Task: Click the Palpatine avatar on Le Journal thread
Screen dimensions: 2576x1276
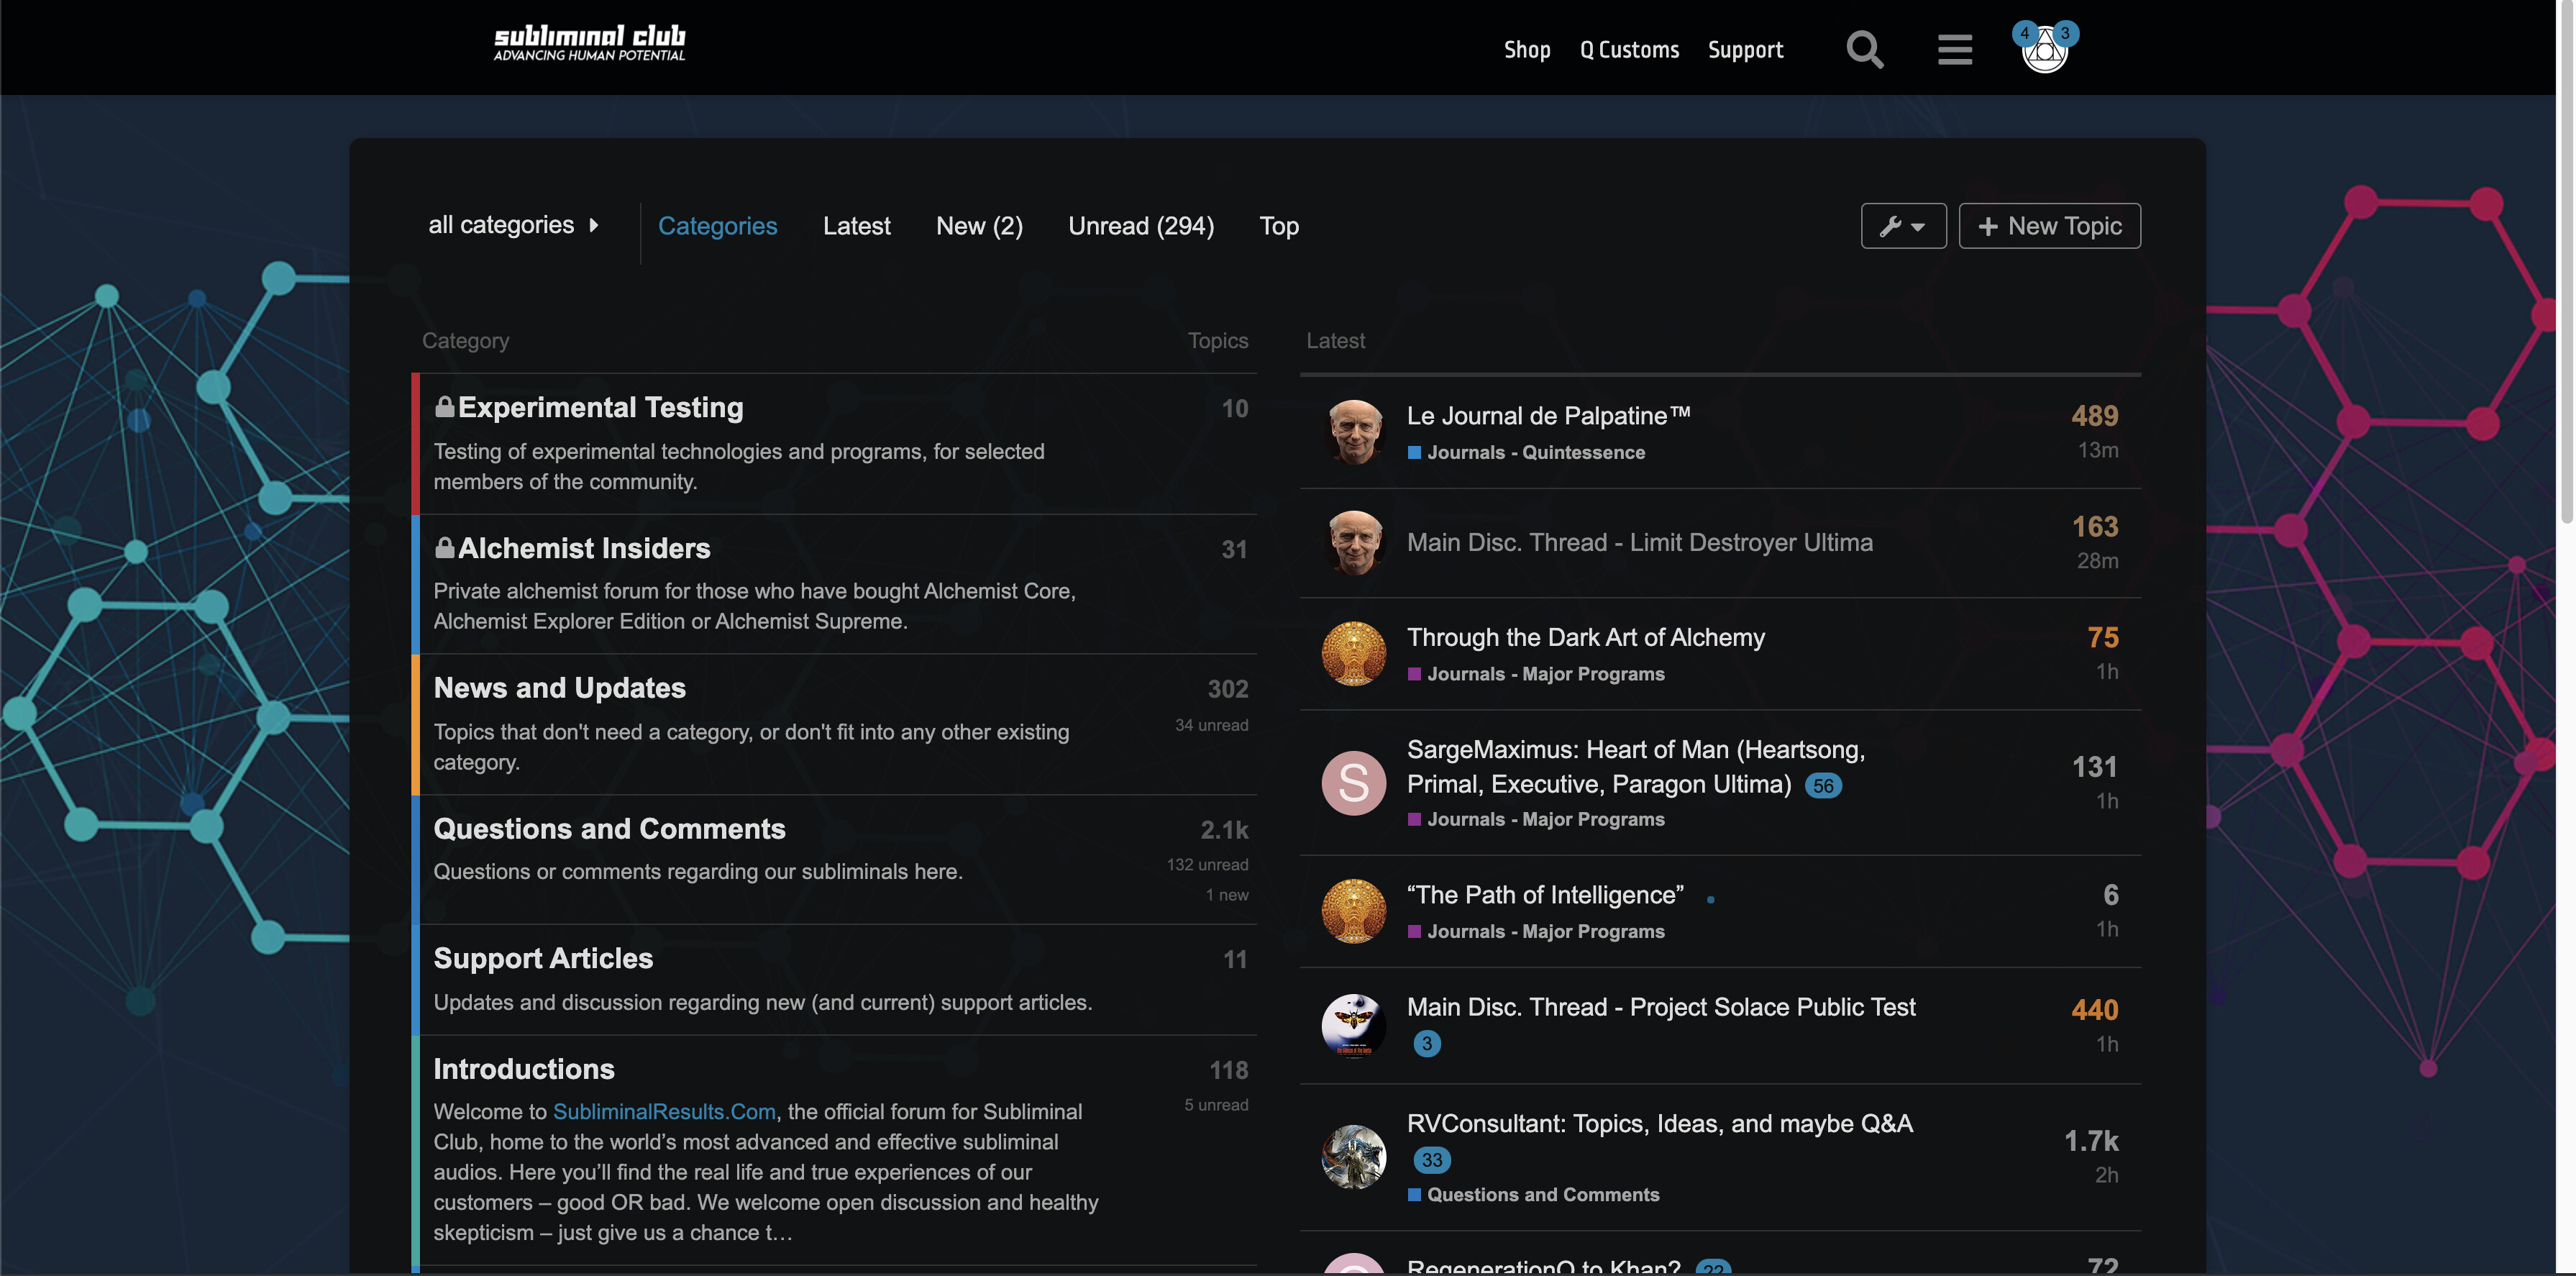Action: 1354,432
